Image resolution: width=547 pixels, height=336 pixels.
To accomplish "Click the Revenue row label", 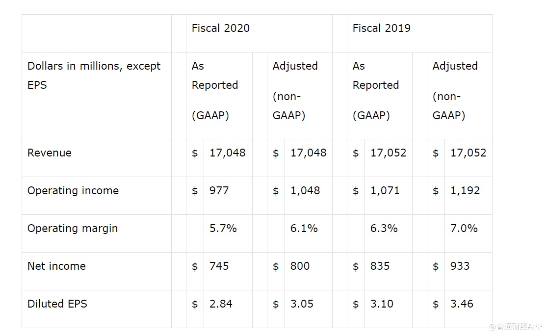I will click(x=50, y=153).
